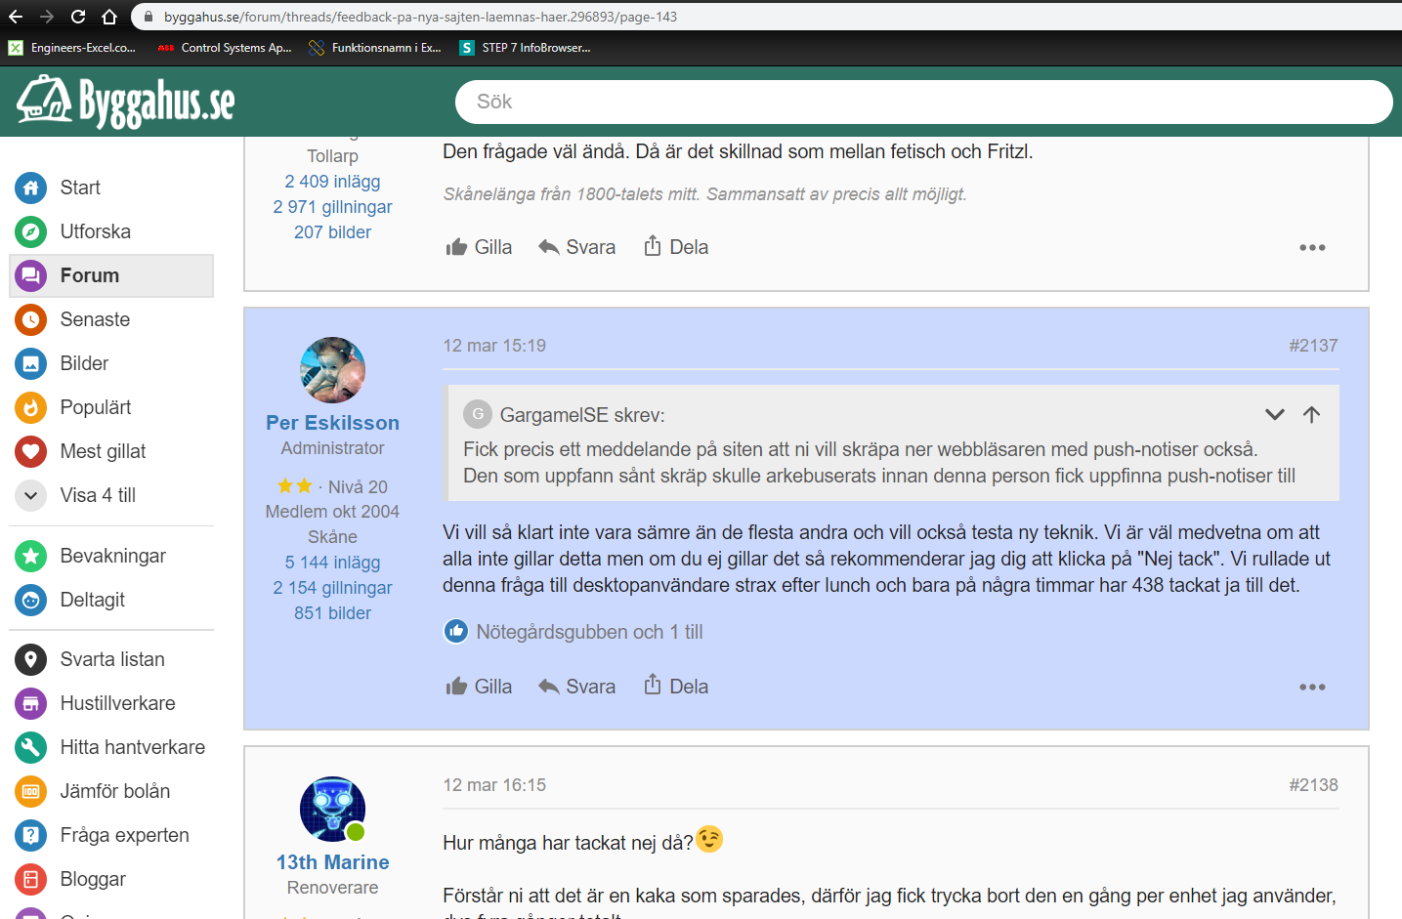The height and width of the screenshot is (919, 1402).
Task: Click Svara on Per Eskilsson's post
Action: 577,687
